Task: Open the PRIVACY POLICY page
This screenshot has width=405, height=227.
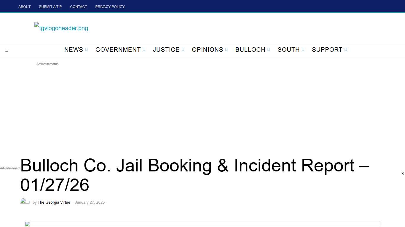Action: [x=110, y=7]
